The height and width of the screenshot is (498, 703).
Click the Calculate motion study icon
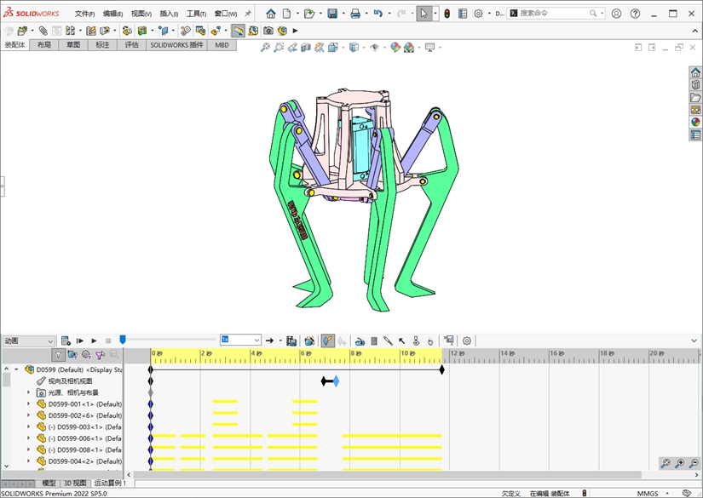[x=66, y=341]
